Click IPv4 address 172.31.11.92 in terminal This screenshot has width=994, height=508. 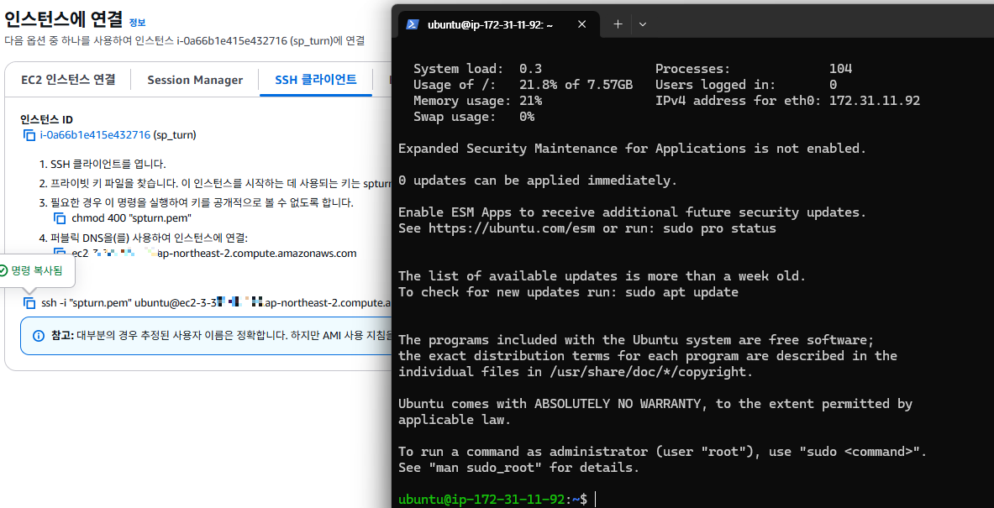coord(875,101)
